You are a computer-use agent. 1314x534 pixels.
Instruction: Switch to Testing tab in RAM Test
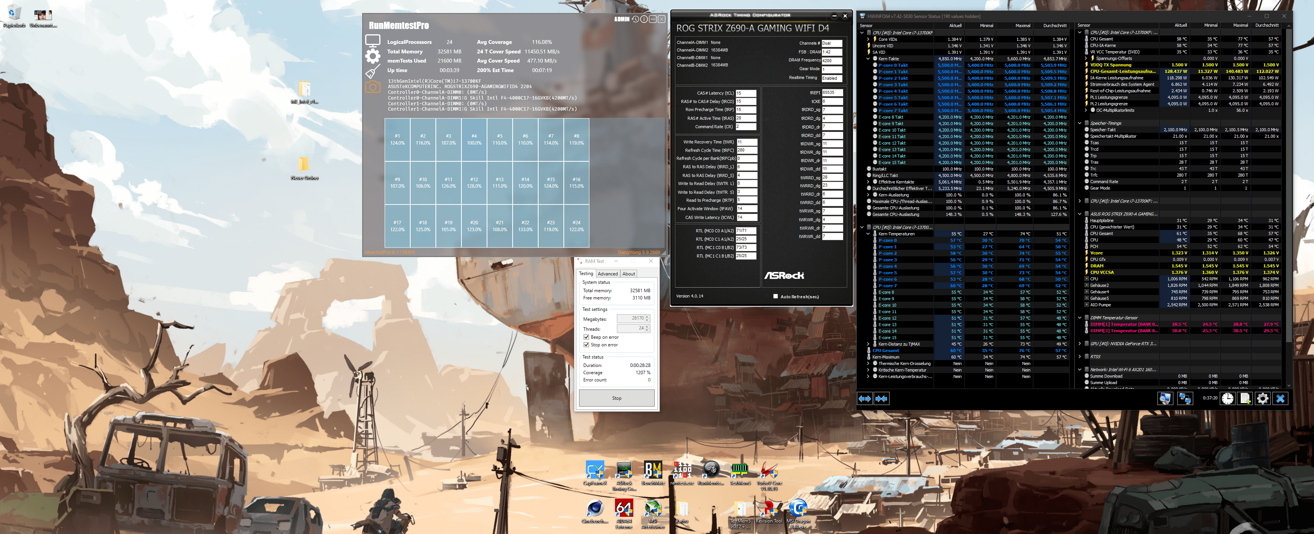click(586, 273)
